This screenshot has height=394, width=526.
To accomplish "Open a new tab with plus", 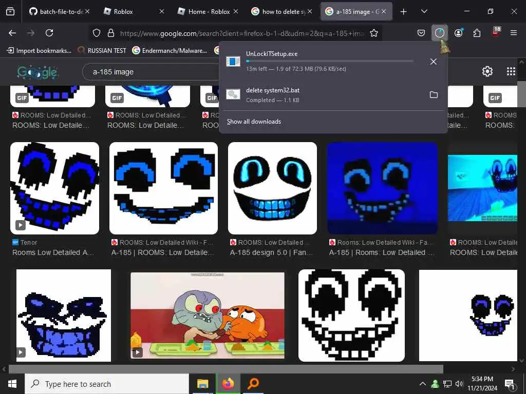I will click(x=404, y=12).
